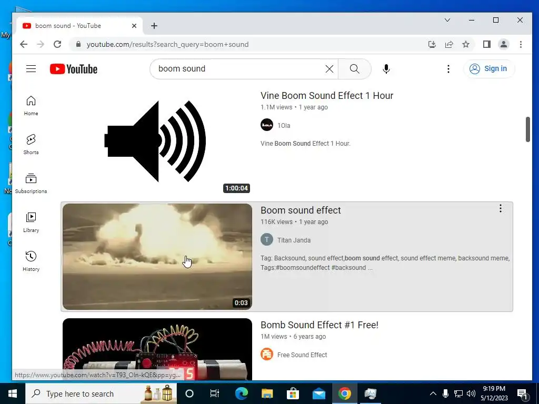This screenshot has width=539, height=404.
Task: Open Free Sound Effect channel name
Action: (302, 355)
